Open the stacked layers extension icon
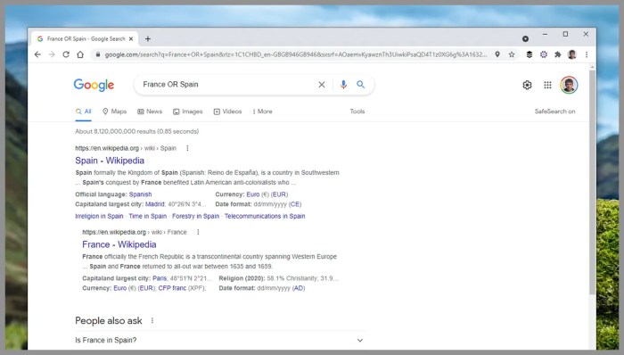 coord(530,54)
